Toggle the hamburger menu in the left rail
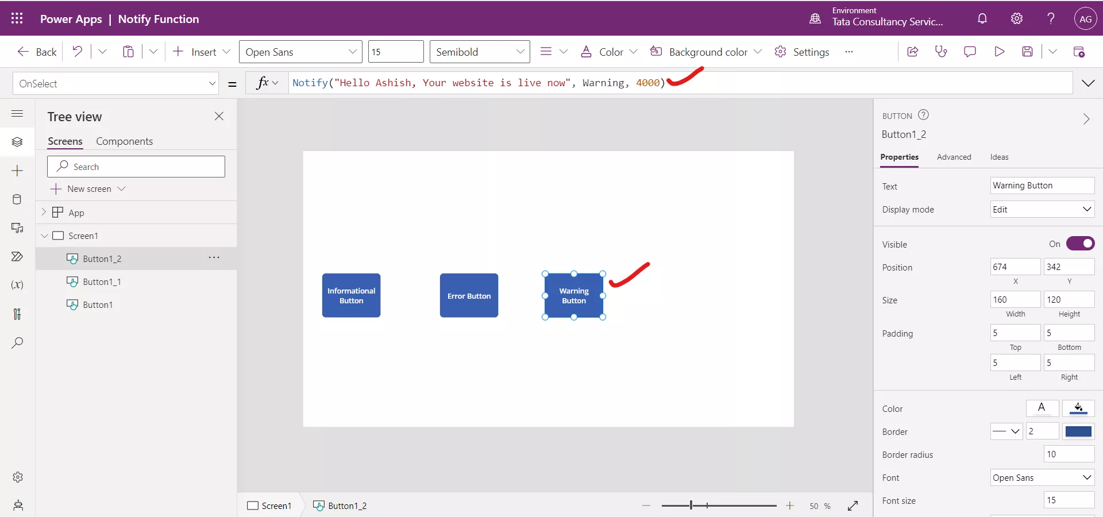Viewport: 1103px width, 517px height. 17,113
